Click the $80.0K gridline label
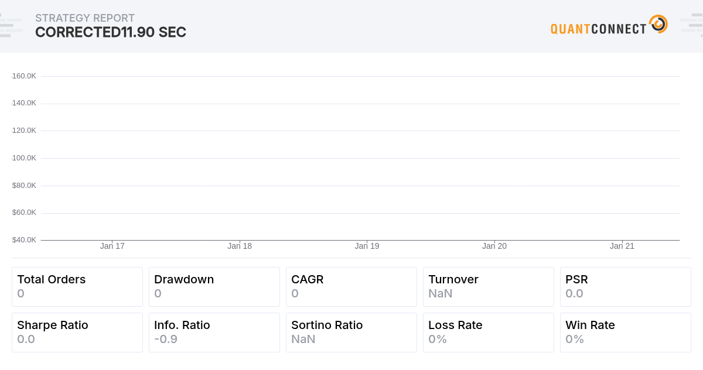Viewport: 703px width, 370px height. [23, 185]
